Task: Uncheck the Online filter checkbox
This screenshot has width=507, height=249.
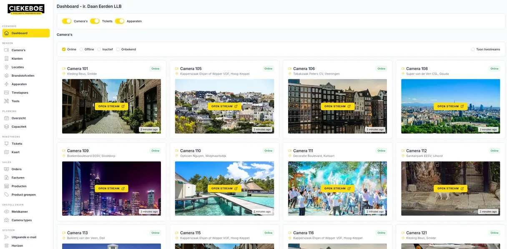Action: point(64,49)
